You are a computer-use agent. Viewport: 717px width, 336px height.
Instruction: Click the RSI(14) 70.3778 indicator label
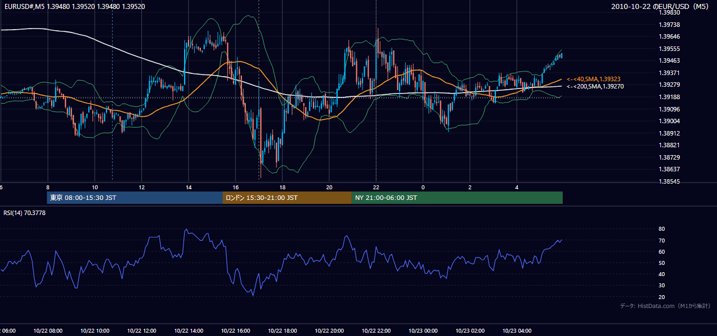(x=25, y=213)
